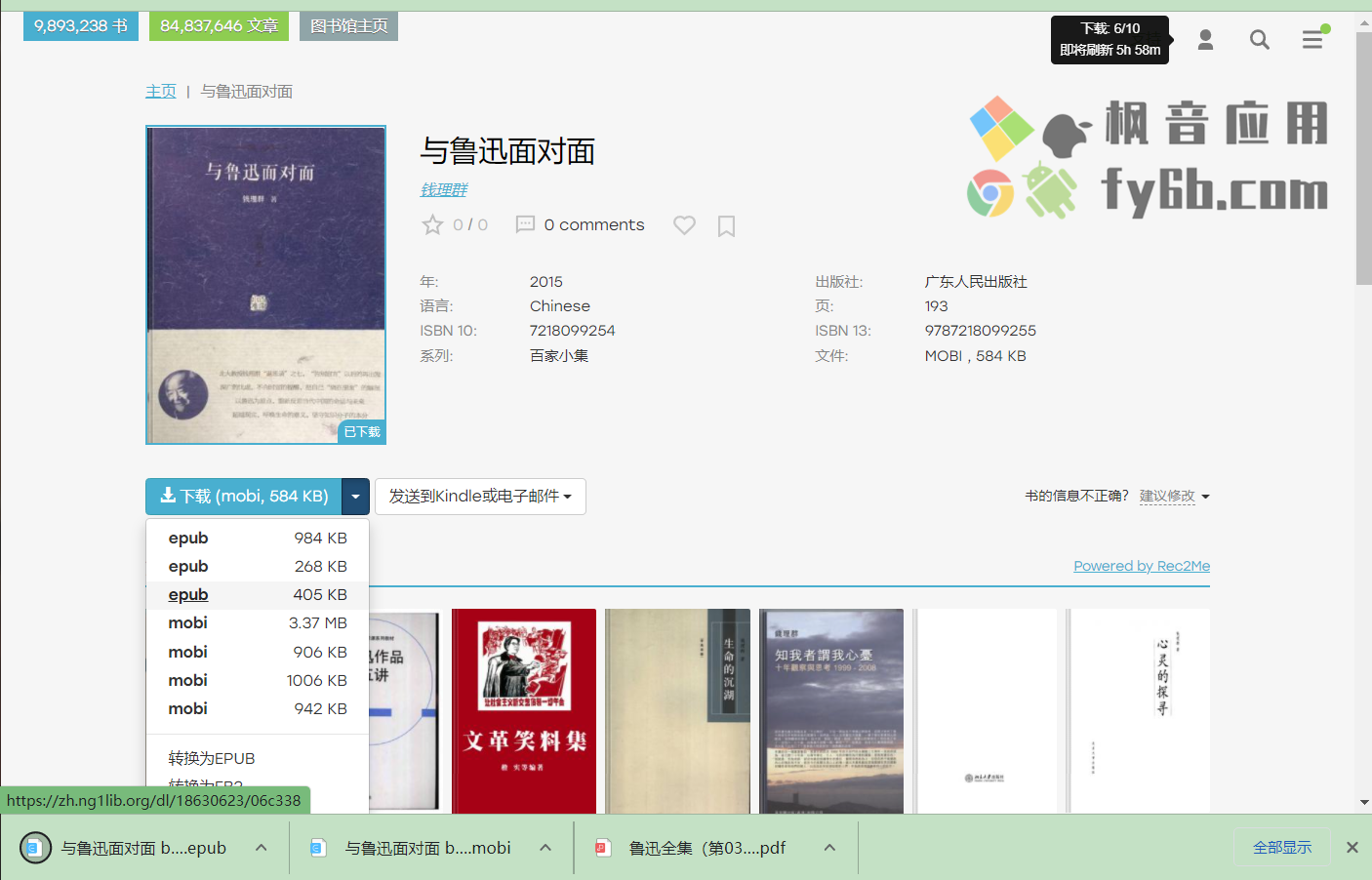
Task: Select mobi 906 KB format
Action: coord(258,653)
